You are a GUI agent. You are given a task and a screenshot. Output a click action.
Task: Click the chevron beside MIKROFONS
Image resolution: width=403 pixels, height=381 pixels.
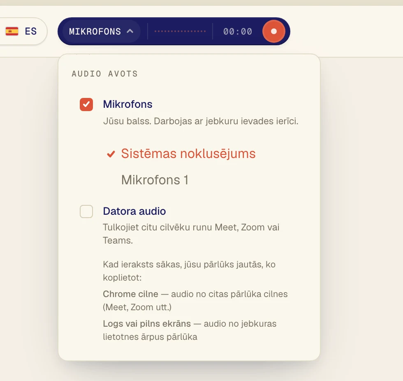130,31
